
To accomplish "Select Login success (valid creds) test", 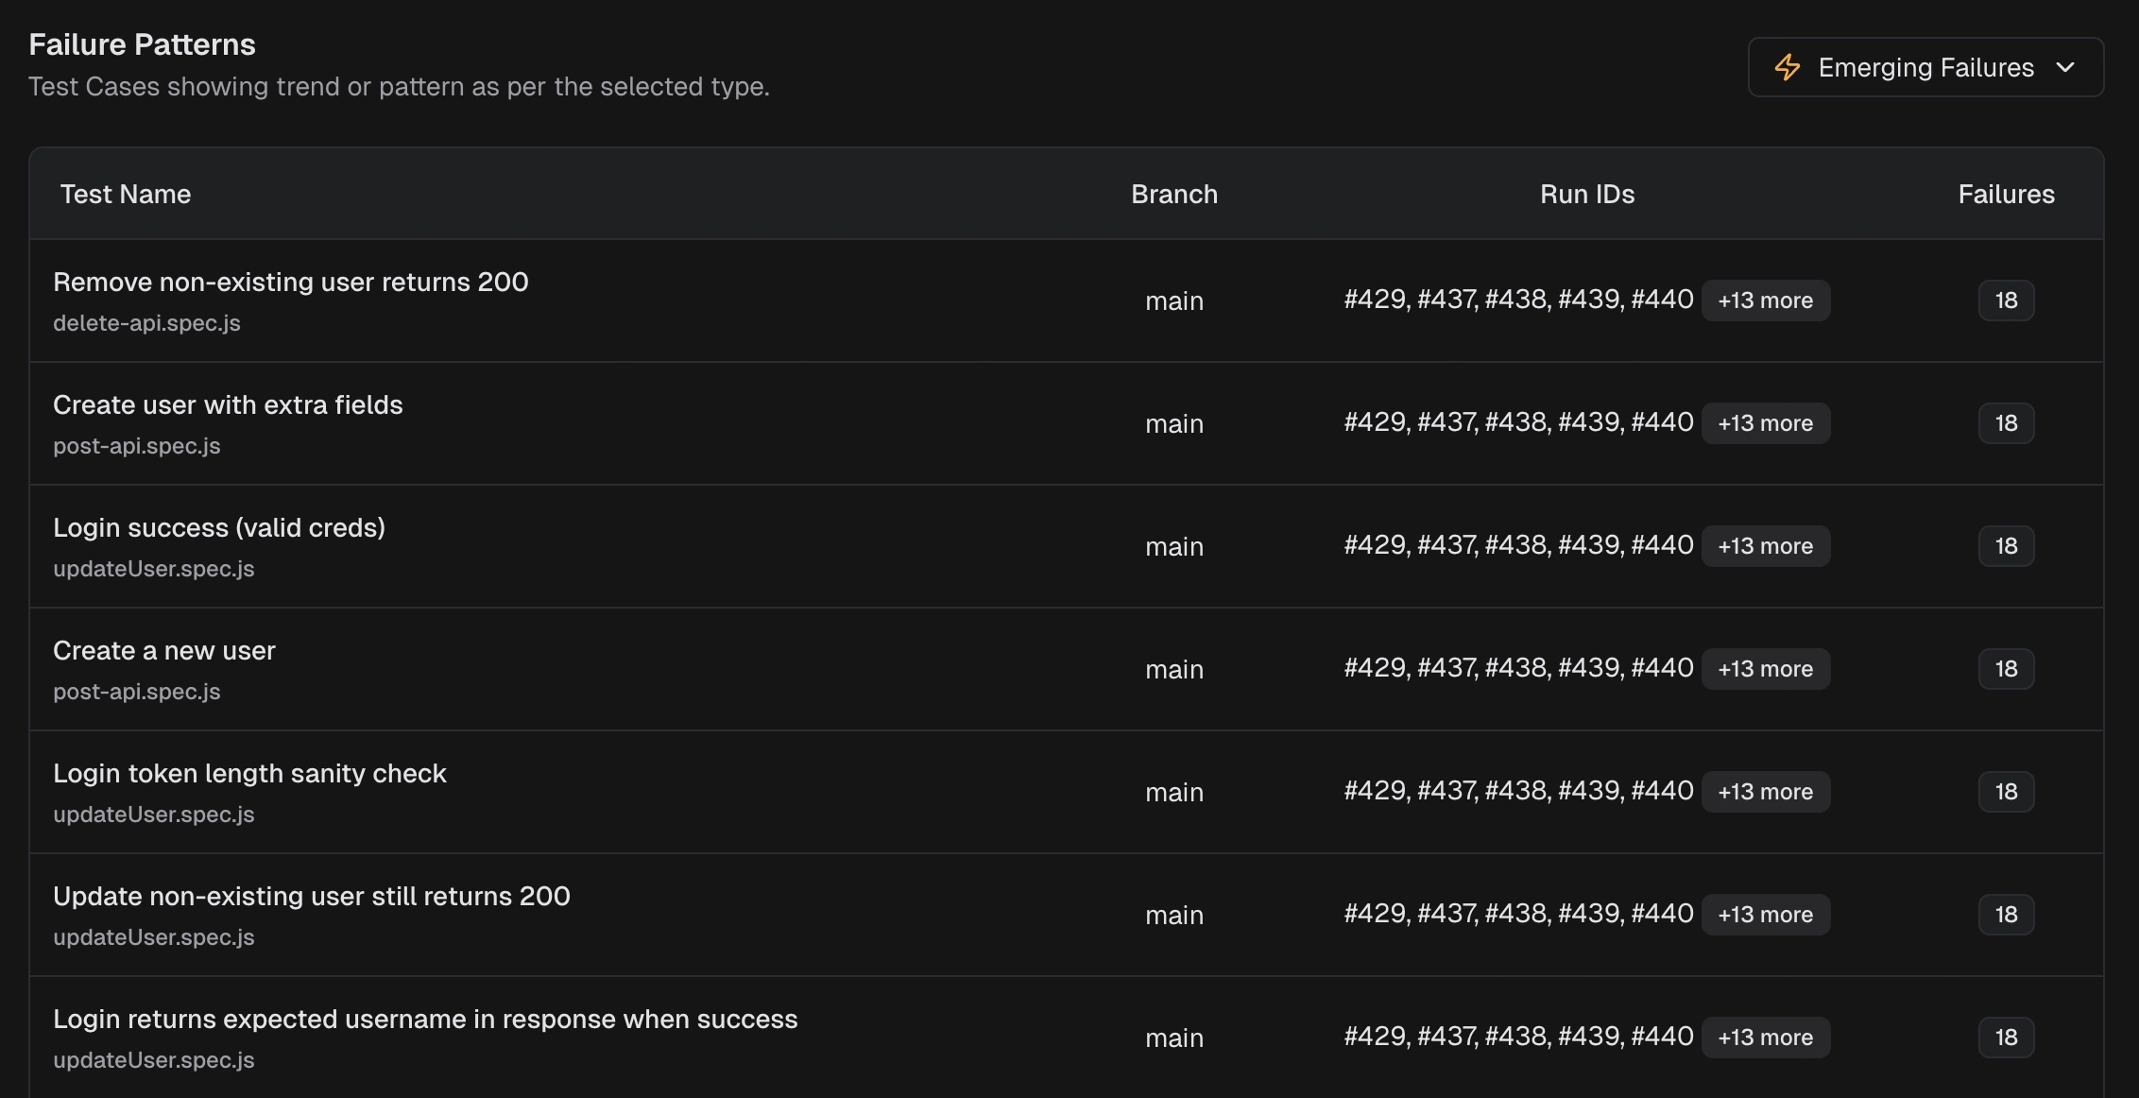I will tap(219, 528).
